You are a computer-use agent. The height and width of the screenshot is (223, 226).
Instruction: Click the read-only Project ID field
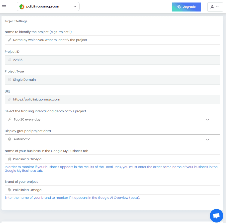click(x=112, y=60)
